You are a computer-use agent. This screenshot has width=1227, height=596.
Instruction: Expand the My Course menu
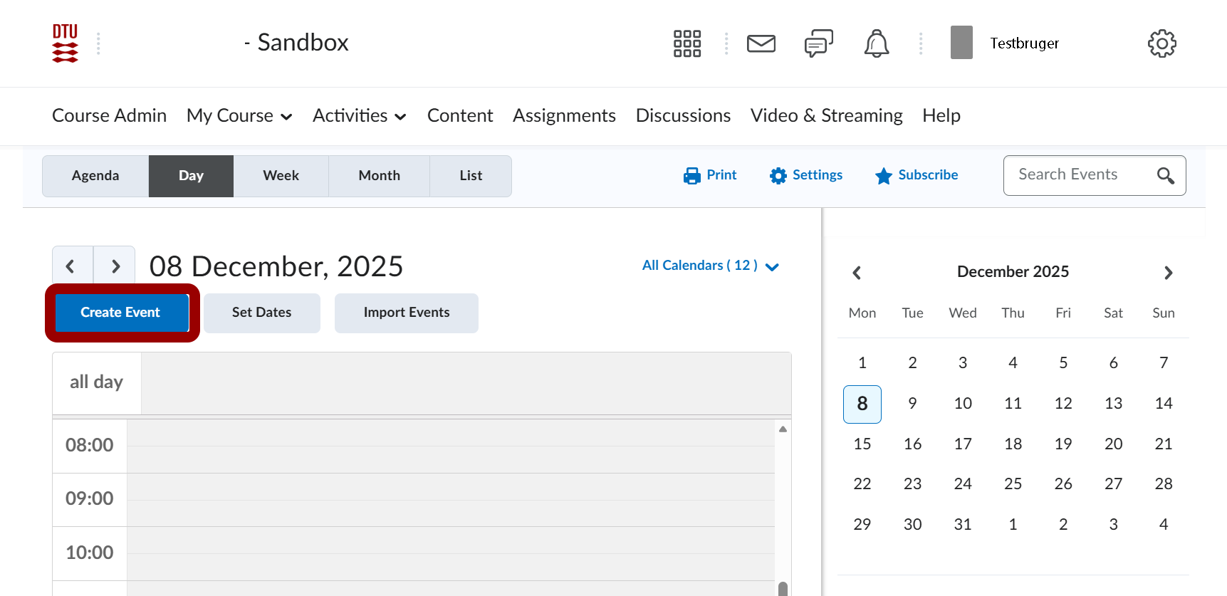click(x=239, y=116)
